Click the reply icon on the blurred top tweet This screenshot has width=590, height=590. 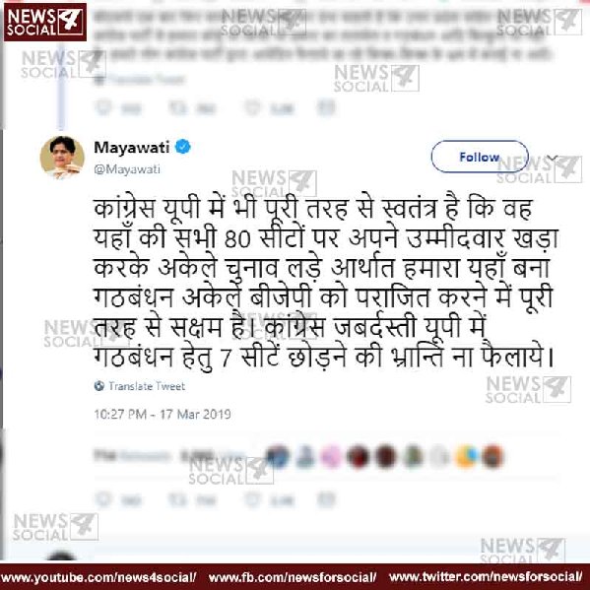pos(103,107)
